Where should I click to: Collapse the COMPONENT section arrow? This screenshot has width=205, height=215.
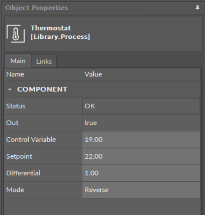pyautogui.click(x=10, y=90)
